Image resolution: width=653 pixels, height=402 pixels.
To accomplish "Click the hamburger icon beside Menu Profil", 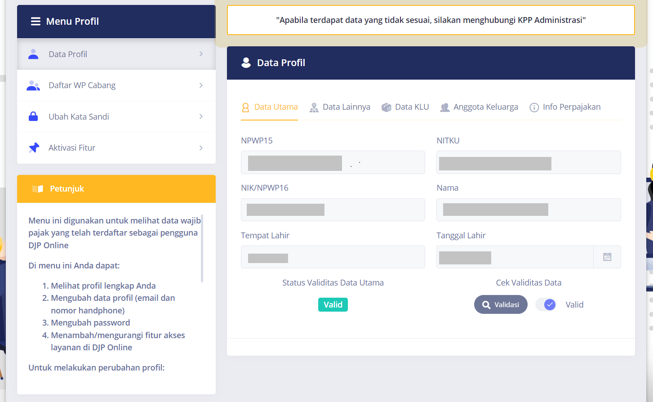I will (36, 22).
